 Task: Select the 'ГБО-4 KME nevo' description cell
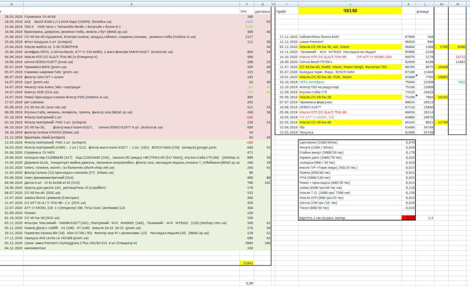[x=132, y=26]
